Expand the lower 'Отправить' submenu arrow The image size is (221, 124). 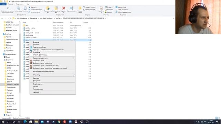coord(74,75)
